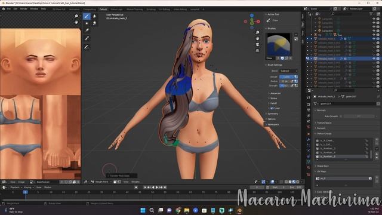Open the Weight Paint mode dropdown
This screenshot has width=382, height=215.
tap(101, 182)
